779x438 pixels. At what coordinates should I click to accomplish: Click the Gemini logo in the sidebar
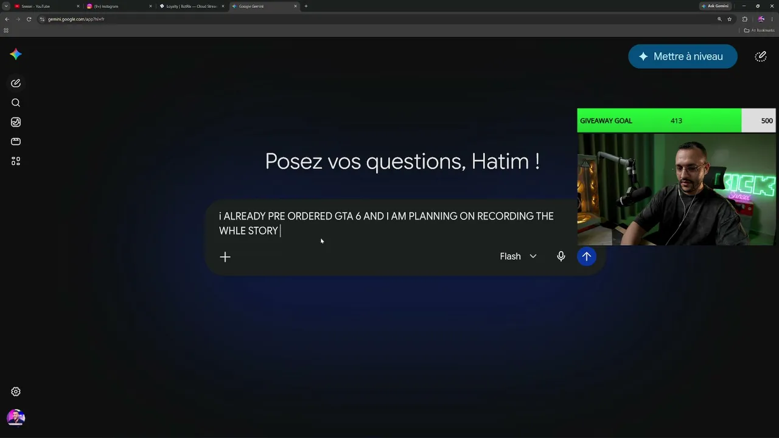point(16,54)
